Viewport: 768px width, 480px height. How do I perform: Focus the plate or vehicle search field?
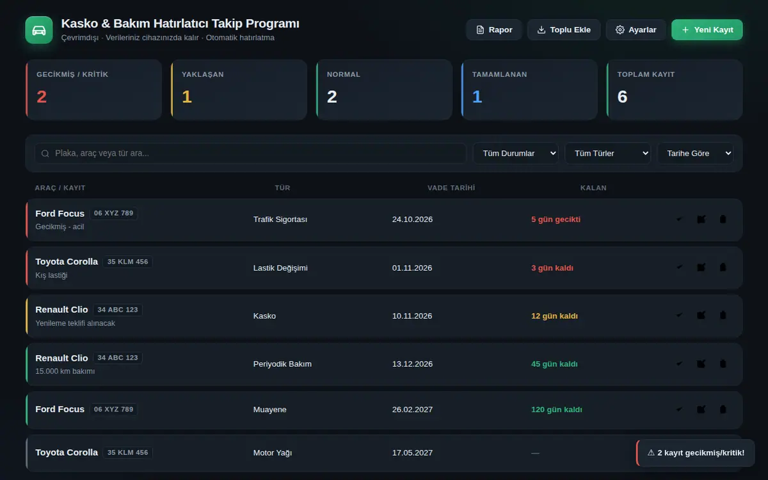250,154
